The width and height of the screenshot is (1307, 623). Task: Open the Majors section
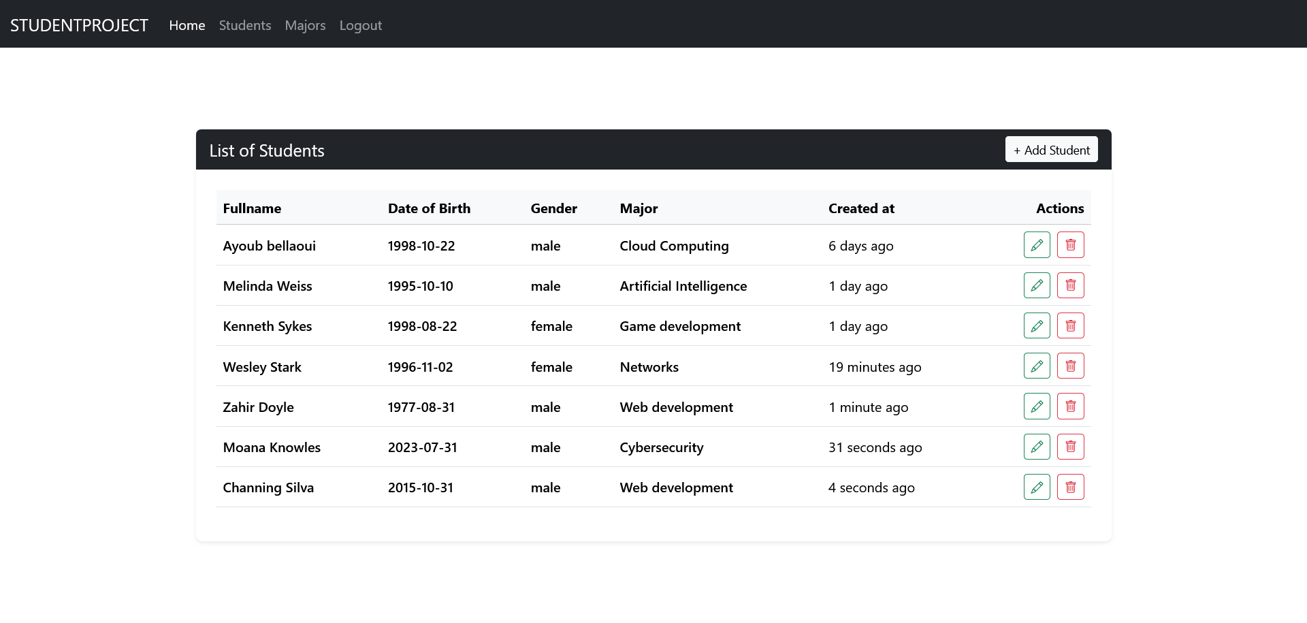tap(305, 25)
